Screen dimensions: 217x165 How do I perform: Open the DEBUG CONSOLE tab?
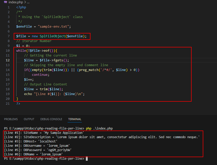(51, 119)
